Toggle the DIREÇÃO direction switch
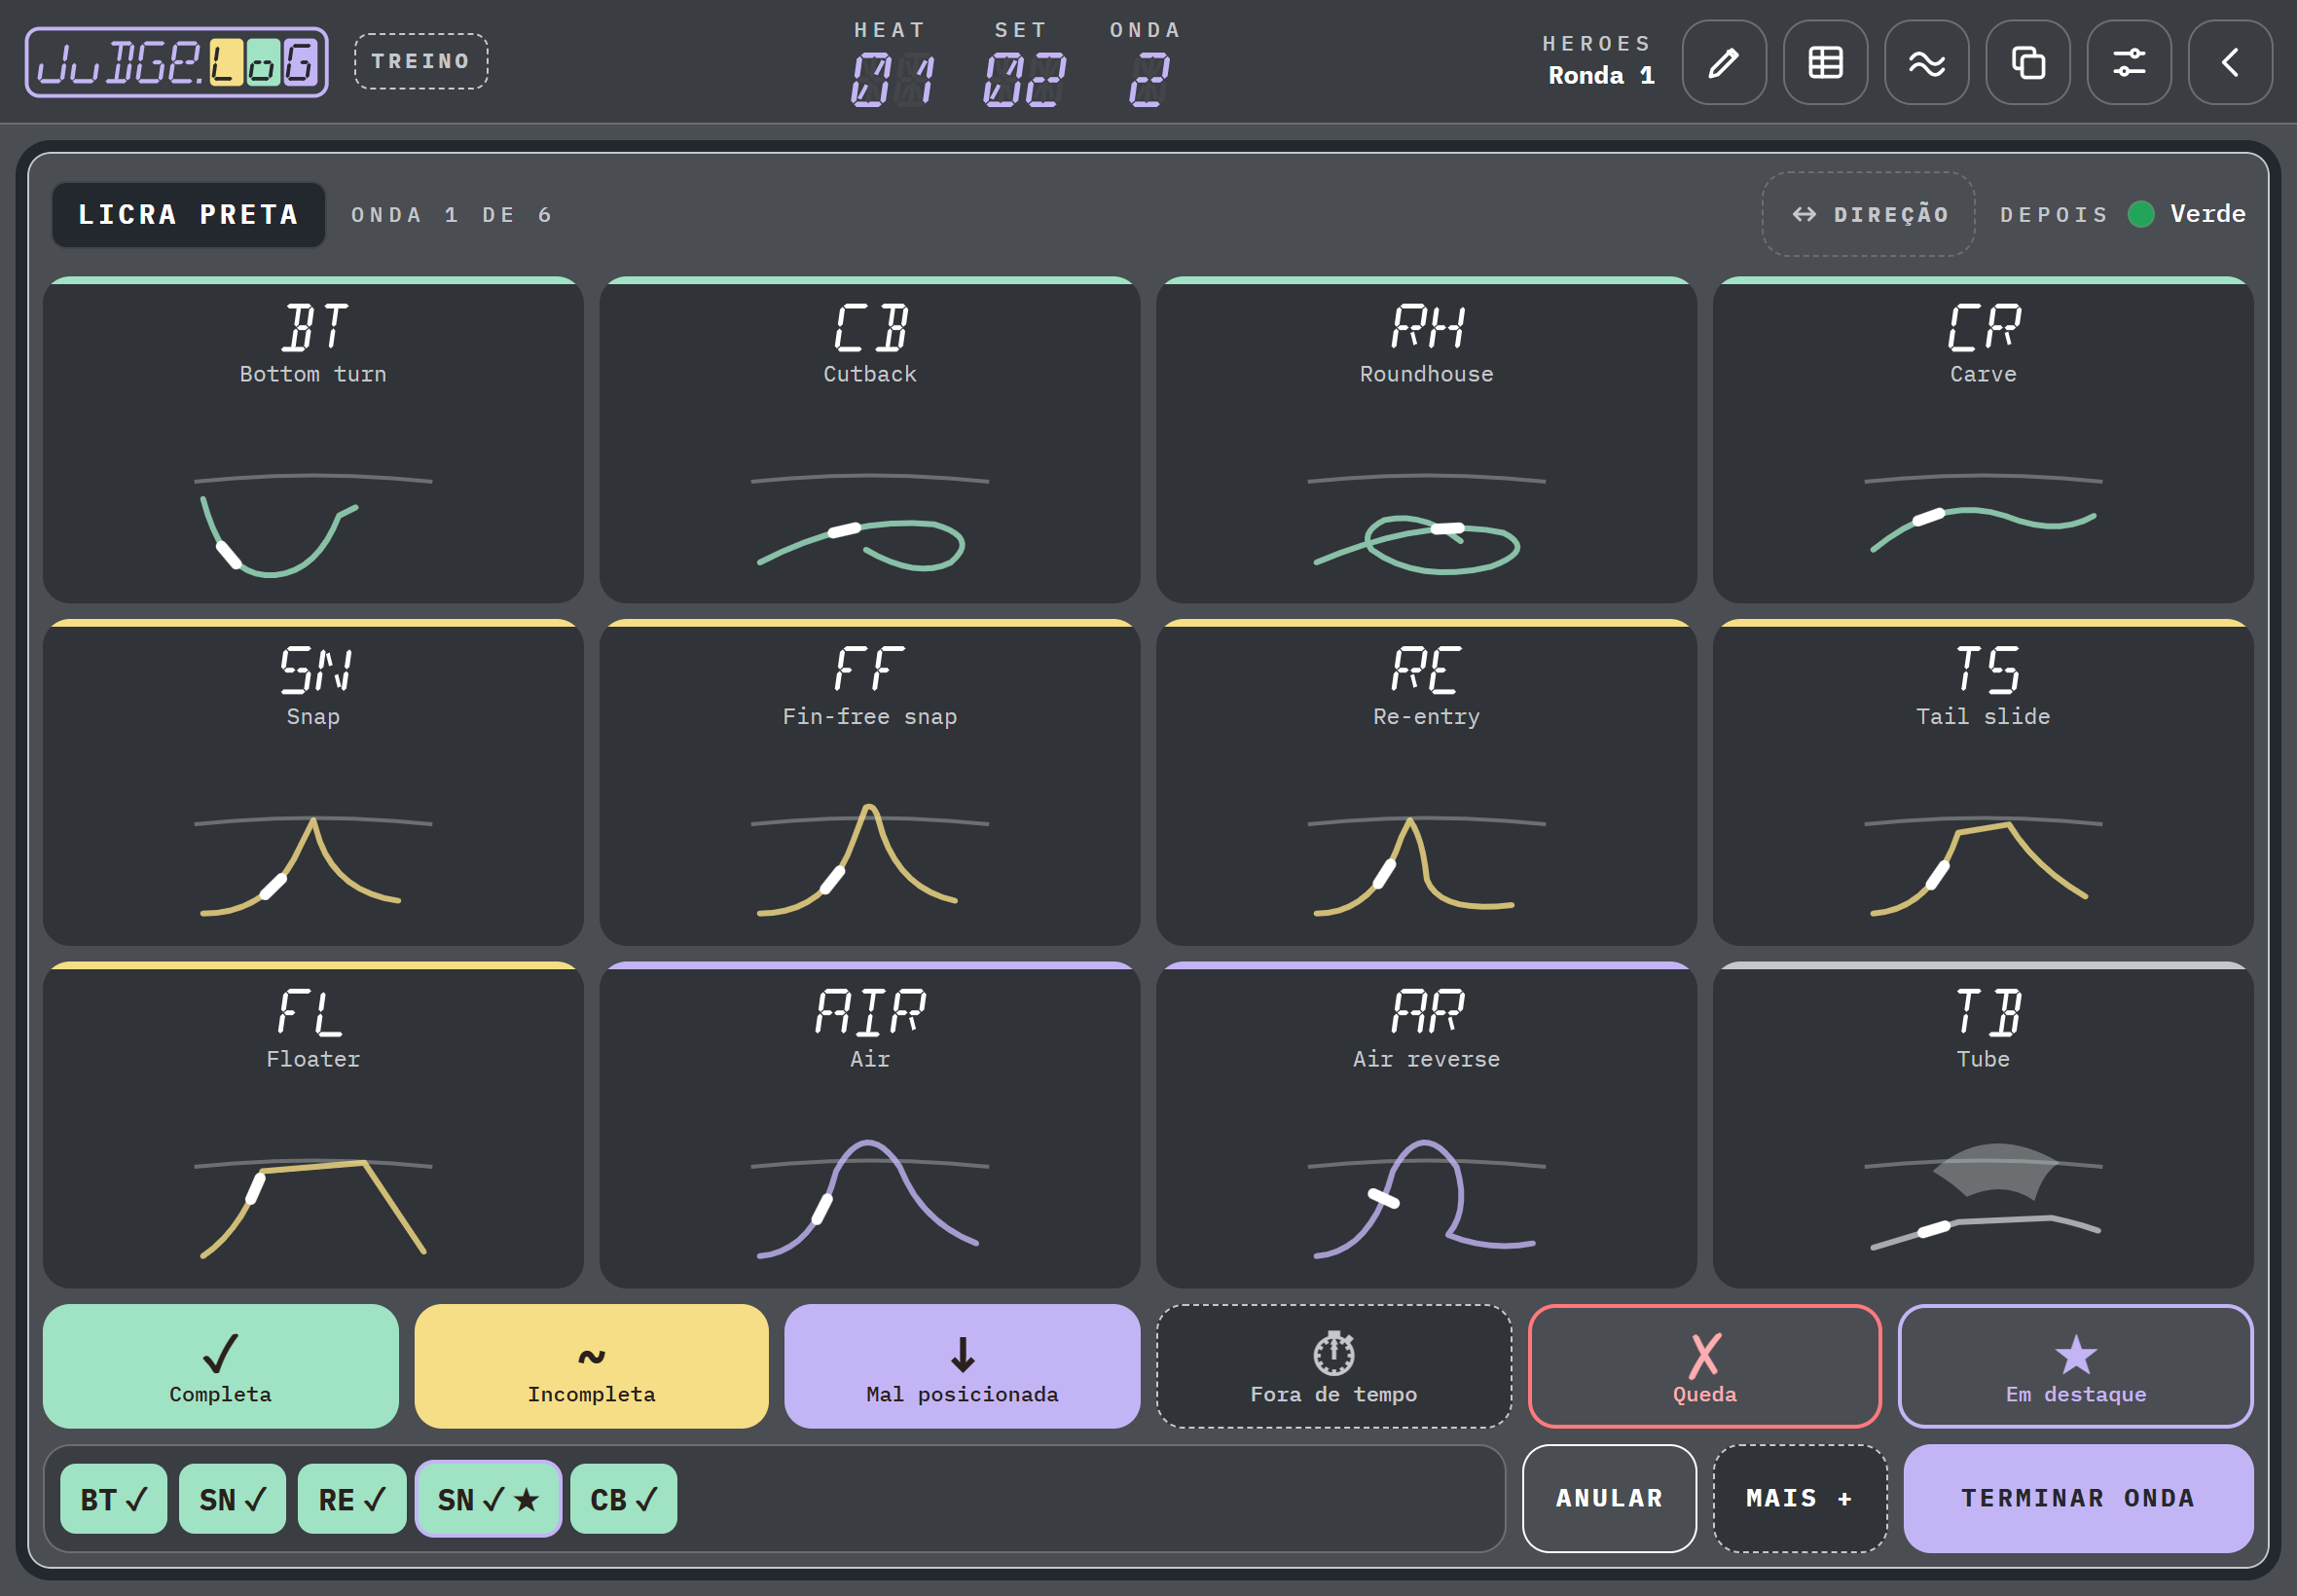This screenshot has width=2297, height=1596. click(x=1868, y=214)
